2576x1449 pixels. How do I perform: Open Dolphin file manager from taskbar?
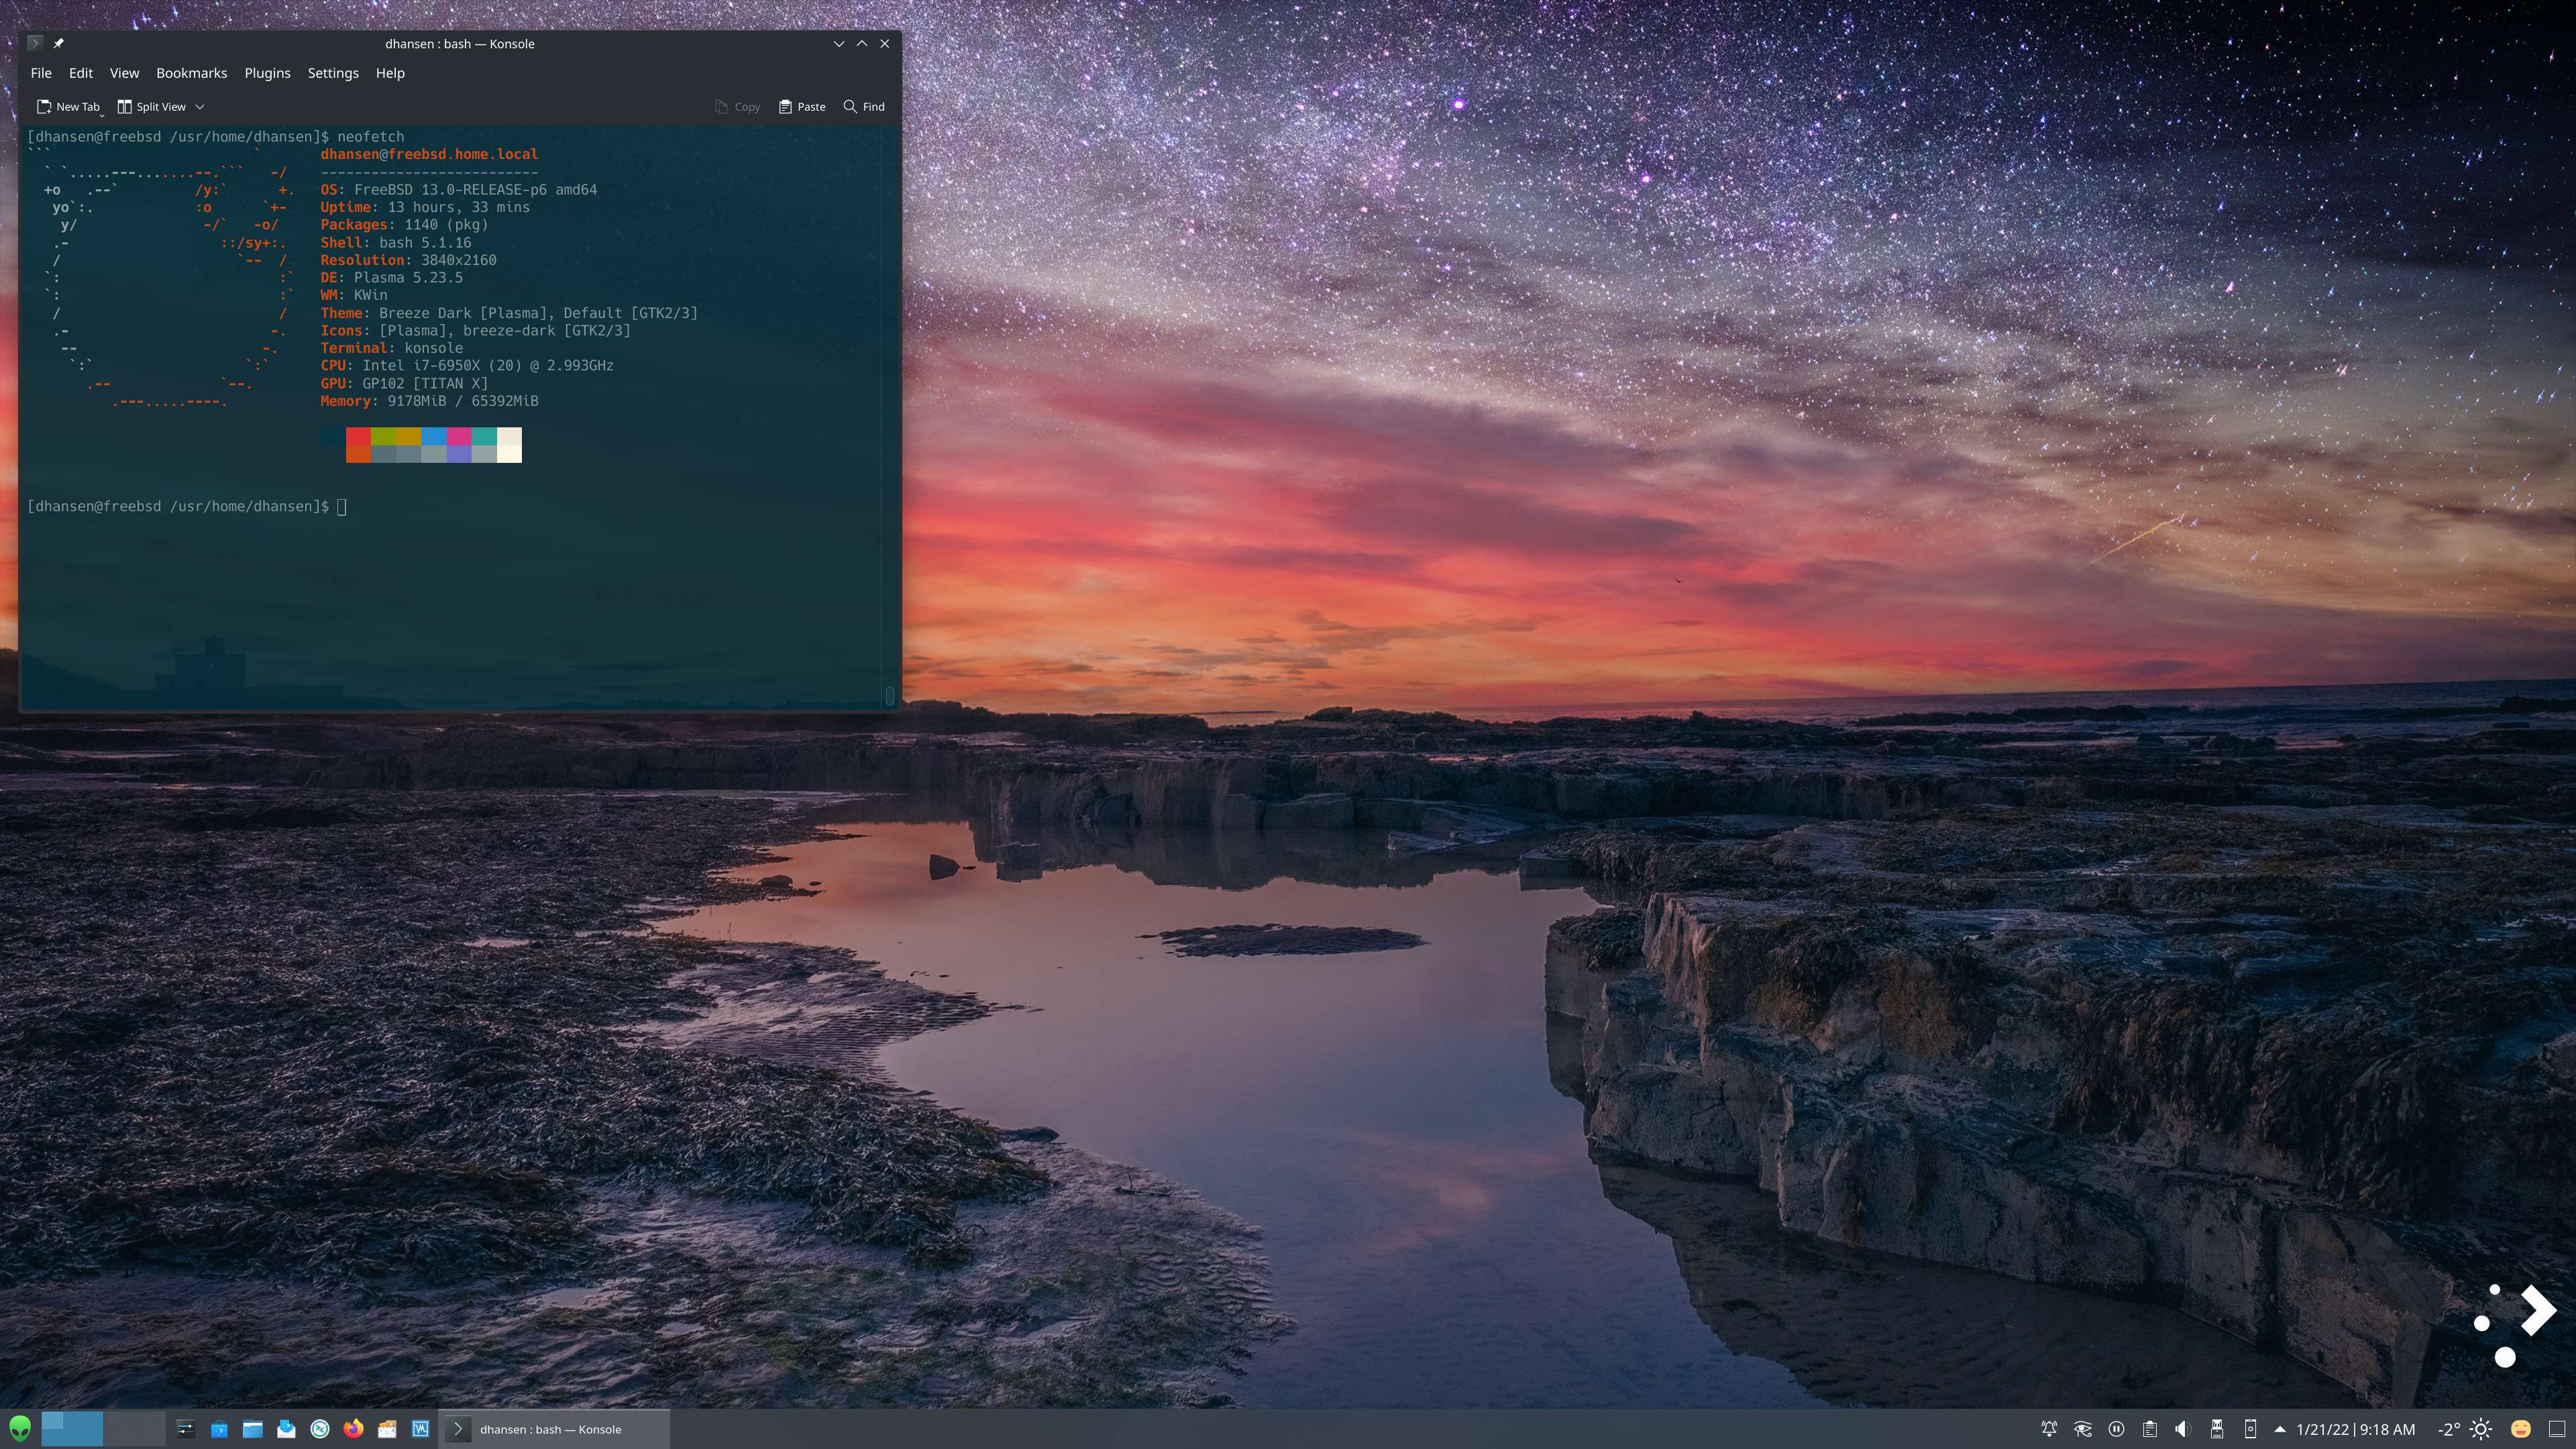pyautogui.click(x=253, y=1429)
